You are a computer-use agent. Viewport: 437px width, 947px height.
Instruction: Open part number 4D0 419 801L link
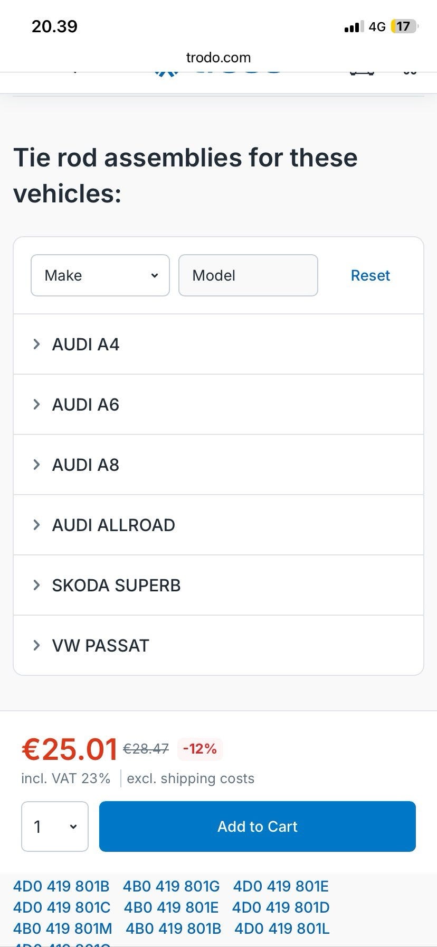click(282, 929)
